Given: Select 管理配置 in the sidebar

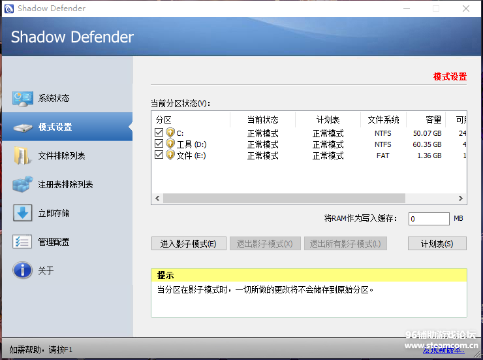Looking at the screenshot, I should [x=54, y=242].
